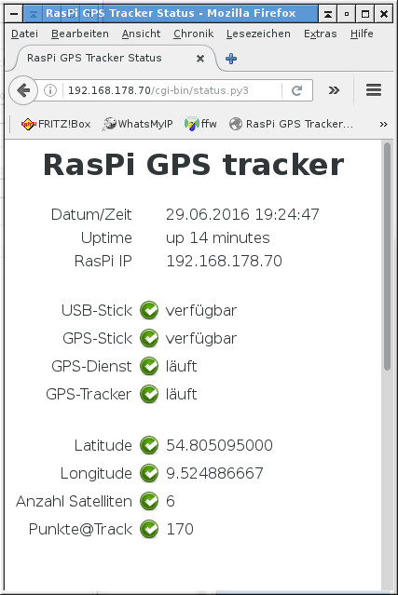
Task: Open the ffw bookmark
Action: [200, 124]
